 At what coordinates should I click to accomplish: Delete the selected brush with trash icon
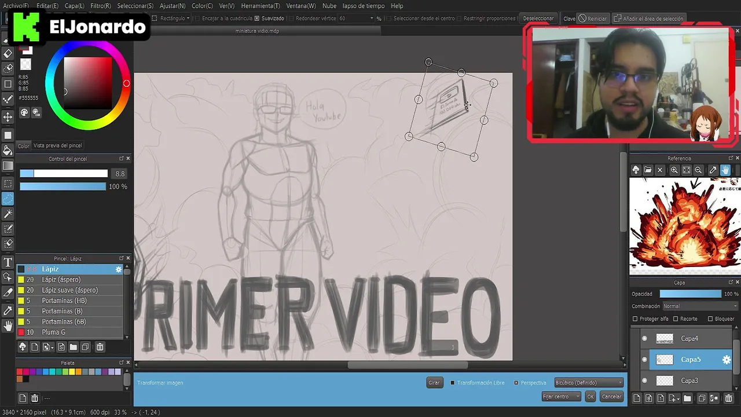[x=100, y=347]
